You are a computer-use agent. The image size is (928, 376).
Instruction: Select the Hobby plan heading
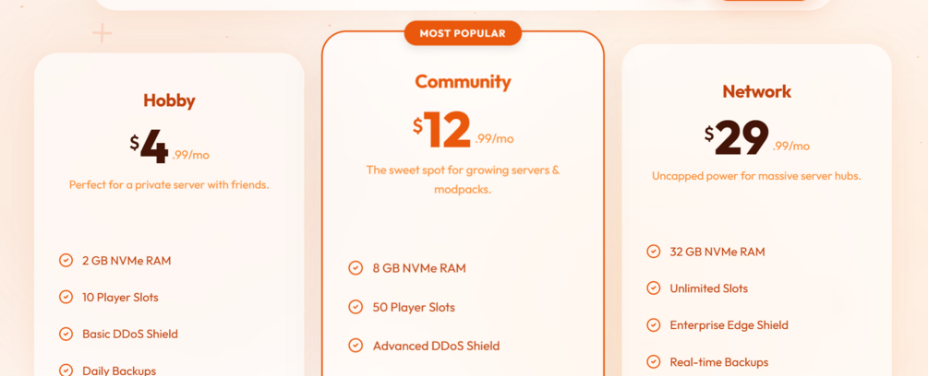point(169,100)
